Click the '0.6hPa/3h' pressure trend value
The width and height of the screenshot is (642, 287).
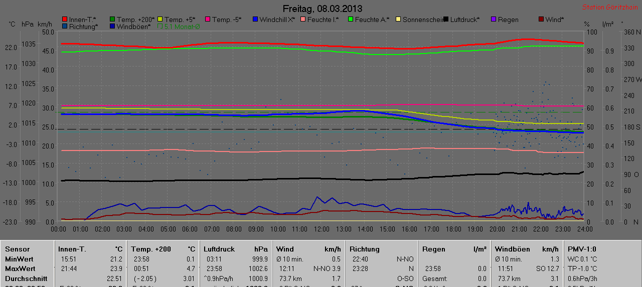[x=582, y=278]
